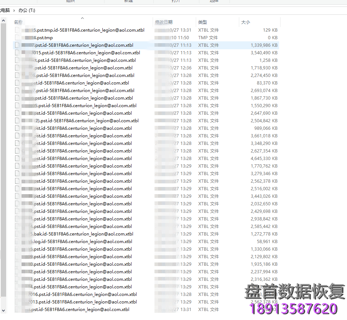Click the 打开 toolbar button
The width and height of the screenshot is (347, 320).
pos(176,1)
